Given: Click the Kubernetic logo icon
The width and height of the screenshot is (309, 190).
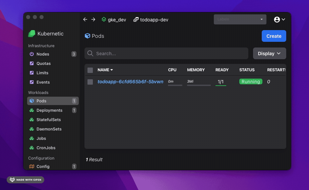Looking at the screenshot, I should click(x=32, y=34).
